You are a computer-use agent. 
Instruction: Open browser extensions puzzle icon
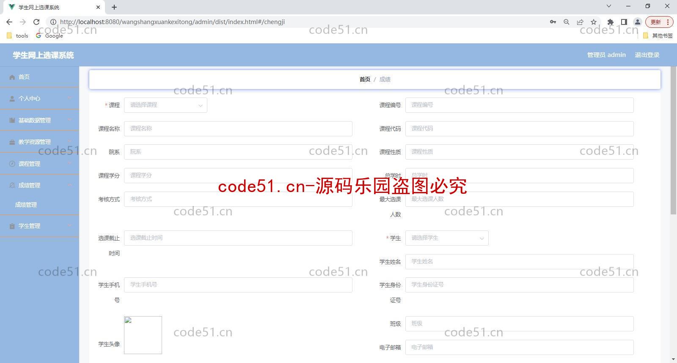click(x=610, y=22)
